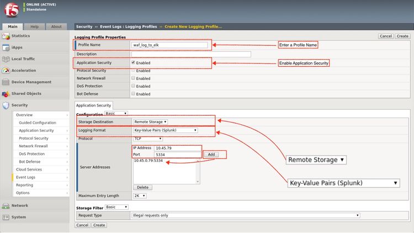414x233 pixels.
Task: Open the Statistics section icon
Action: coord(6,36)
